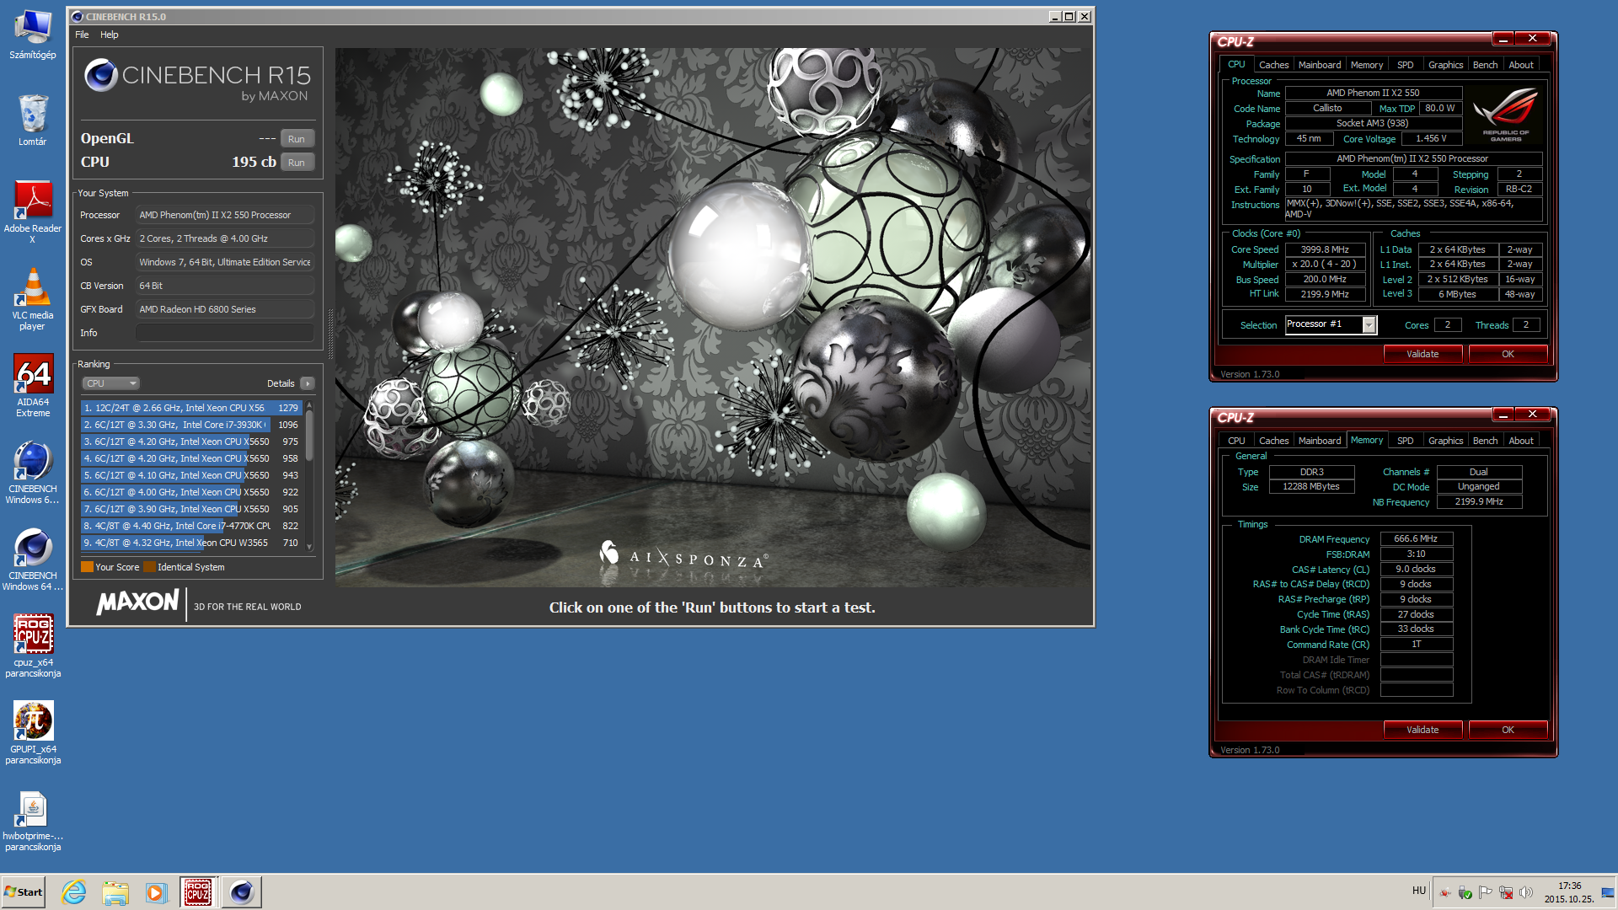Open Internet Explorer from taskbar
Viewport: 1618px width, 910px height.
click(74, 892)
